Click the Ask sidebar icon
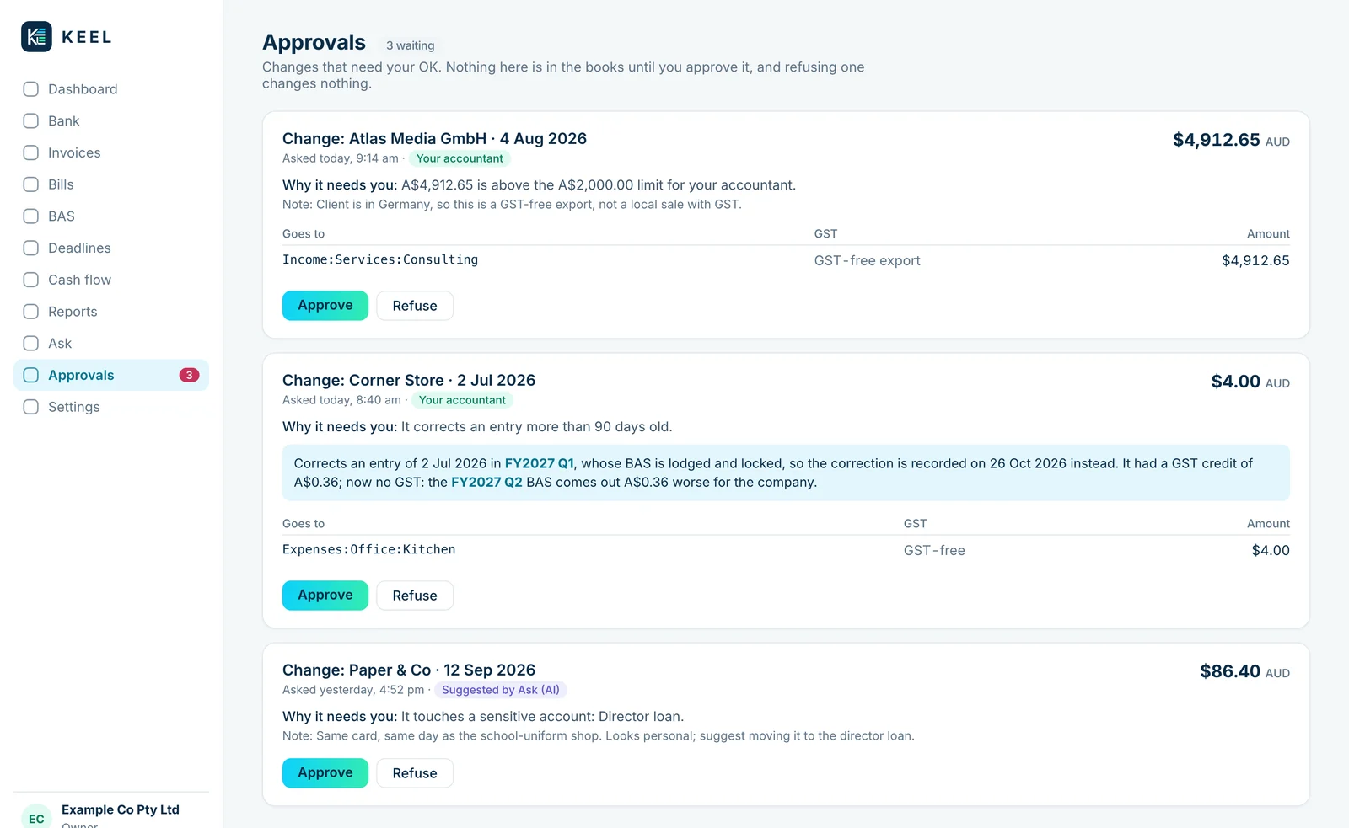The image size is (1349, 828). (x=31, y=343)
